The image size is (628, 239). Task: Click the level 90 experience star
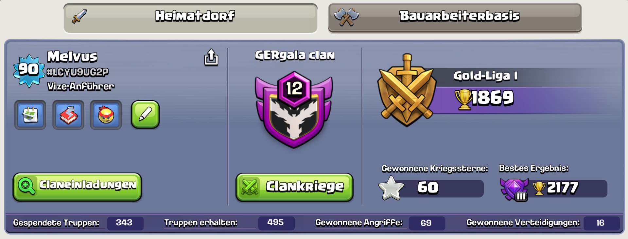(29, 70)
